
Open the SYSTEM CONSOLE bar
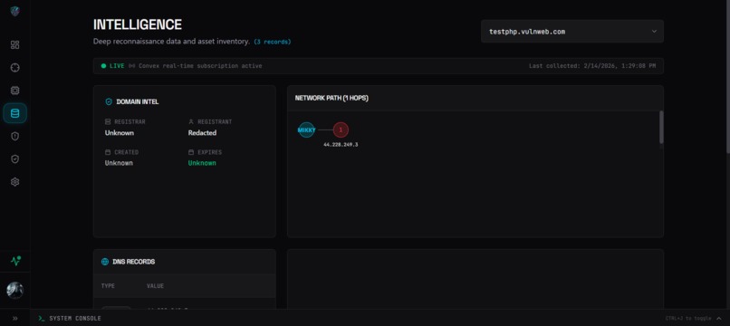click(379, 318)
